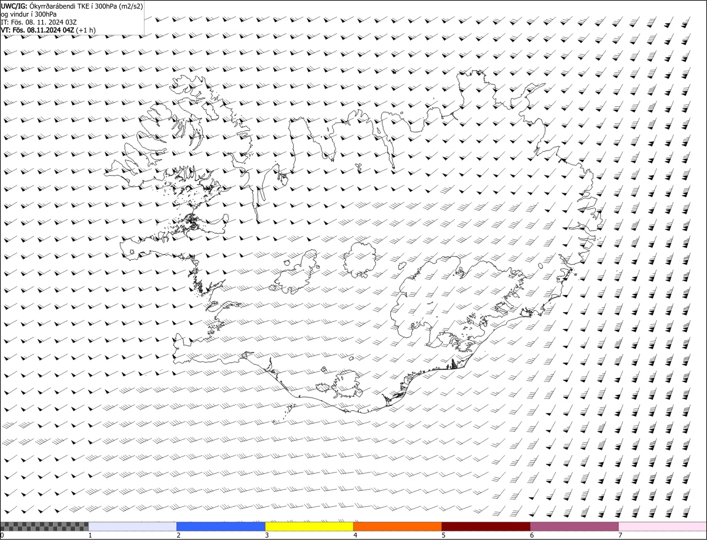Click the legend tick label '7'

620,536
